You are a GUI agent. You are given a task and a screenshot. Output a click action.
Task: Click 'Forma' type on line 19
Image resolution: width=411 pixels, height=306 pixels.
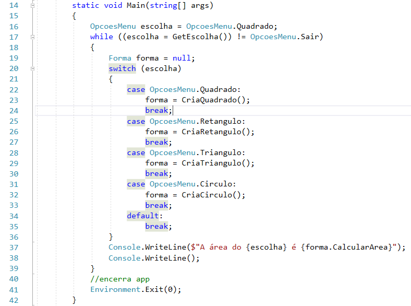click(120, 58)
